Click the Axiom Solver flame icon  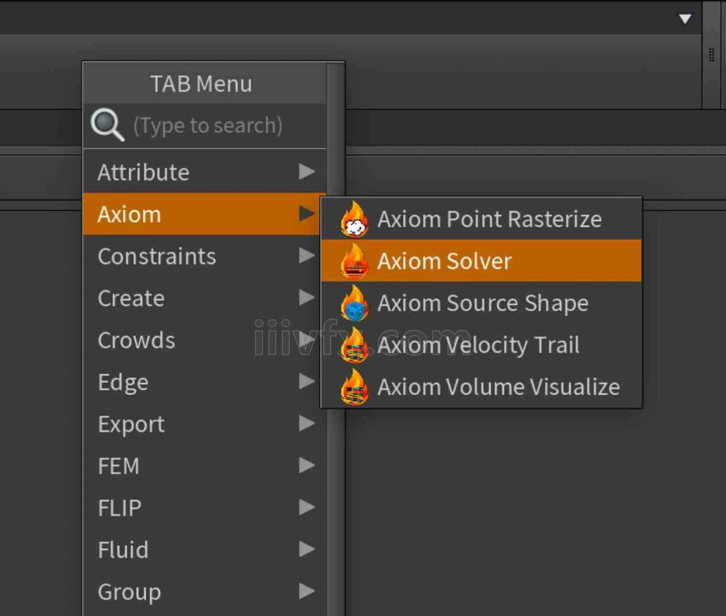[354, 261]
